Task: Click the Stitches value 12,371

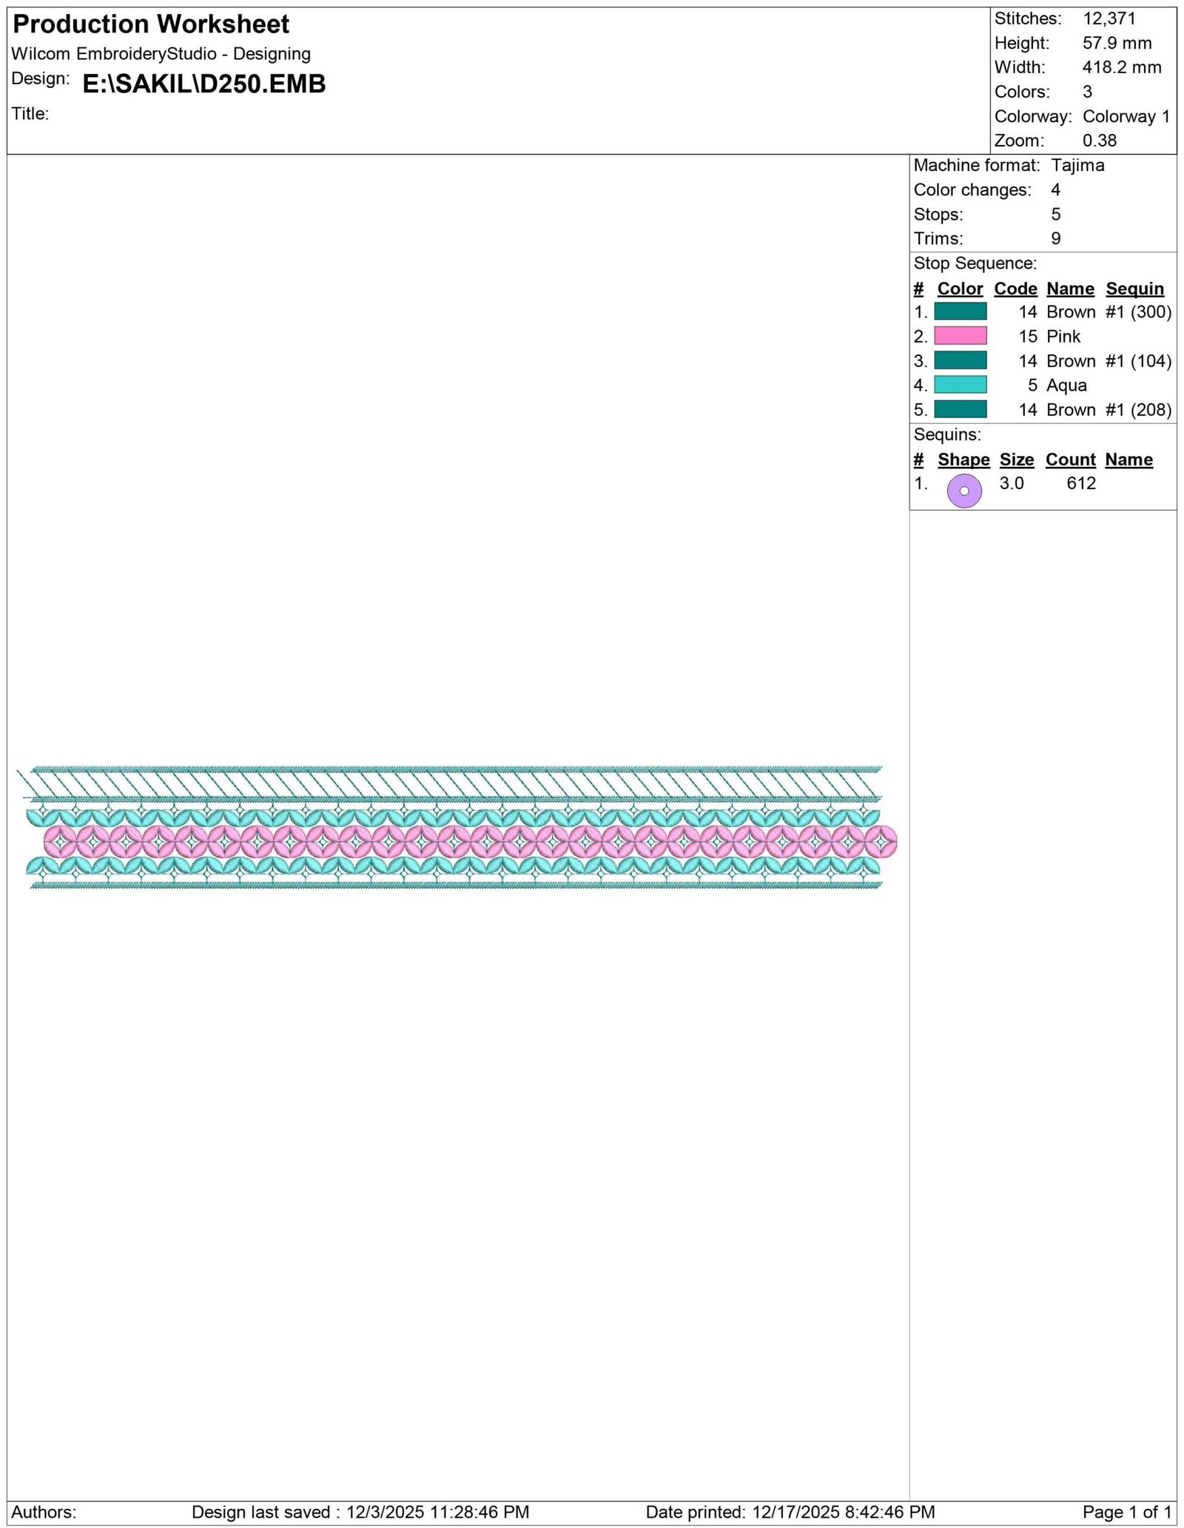Action: click(x=1109, y=18)
